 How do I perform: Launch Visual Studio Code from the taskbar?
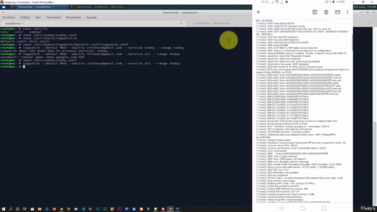[83, 209]
